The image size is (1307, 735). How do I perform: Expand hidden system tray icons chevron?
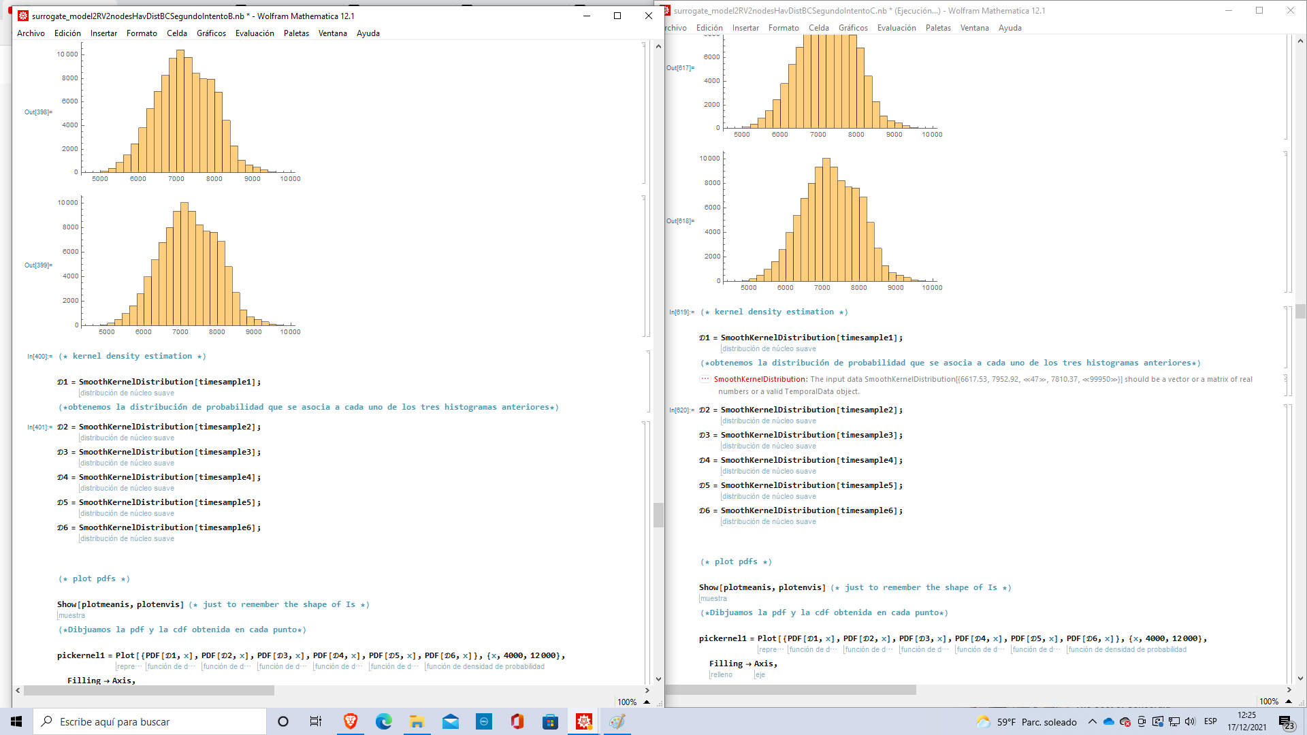pyautogui.click(x=1093, y=721)
